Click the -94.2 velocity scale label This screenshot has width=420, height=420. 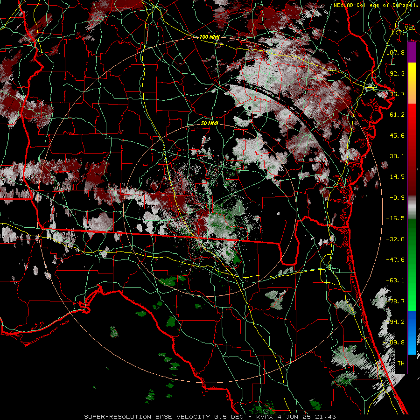(x=395, y=322)
